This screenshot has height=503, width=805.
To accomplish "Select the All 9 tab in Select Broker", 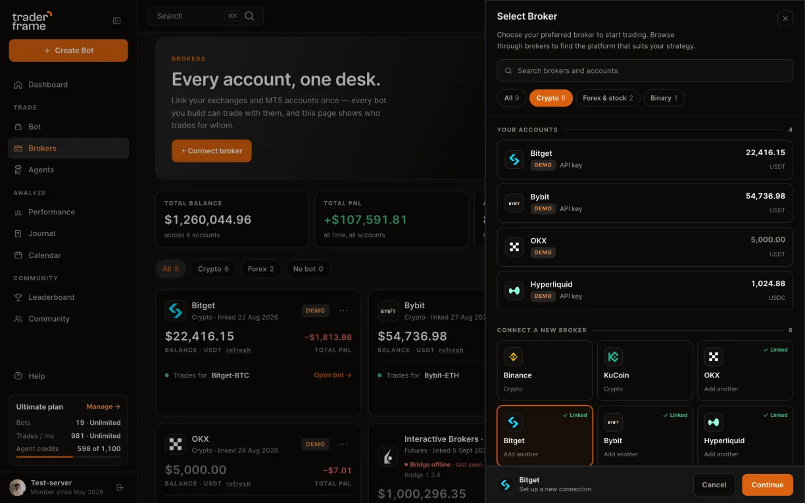I will 512,98.
